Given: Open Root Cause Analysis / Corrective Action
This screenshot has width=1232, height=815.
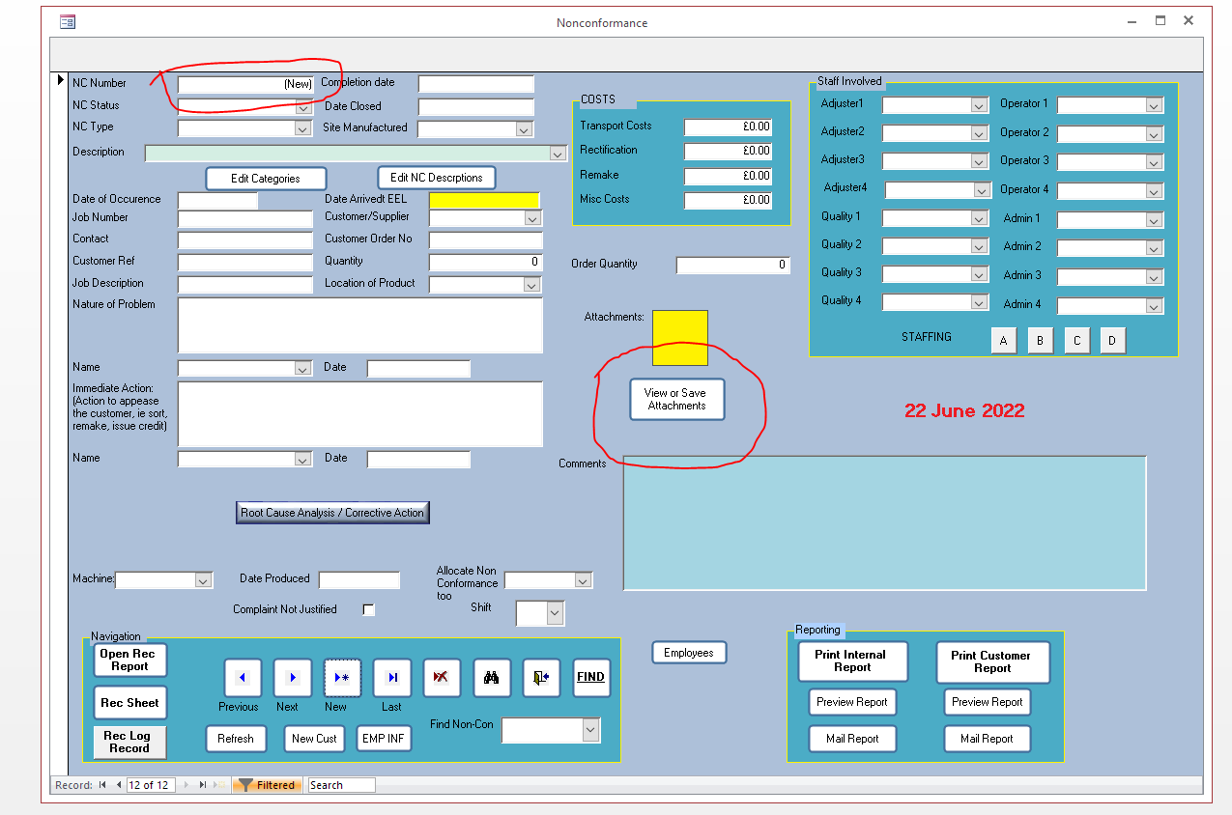Looking at the screenshot, I should pyautogui.click(x=332, y=513).
